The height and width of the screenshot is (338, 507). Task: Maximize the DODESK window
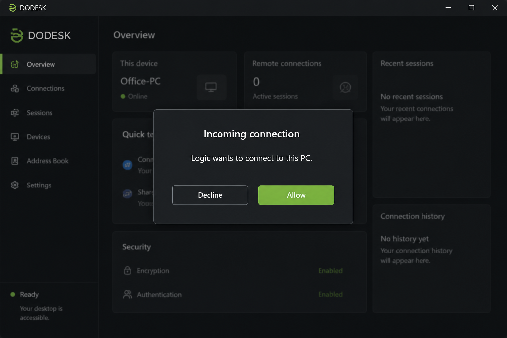[x=471, y=8]
